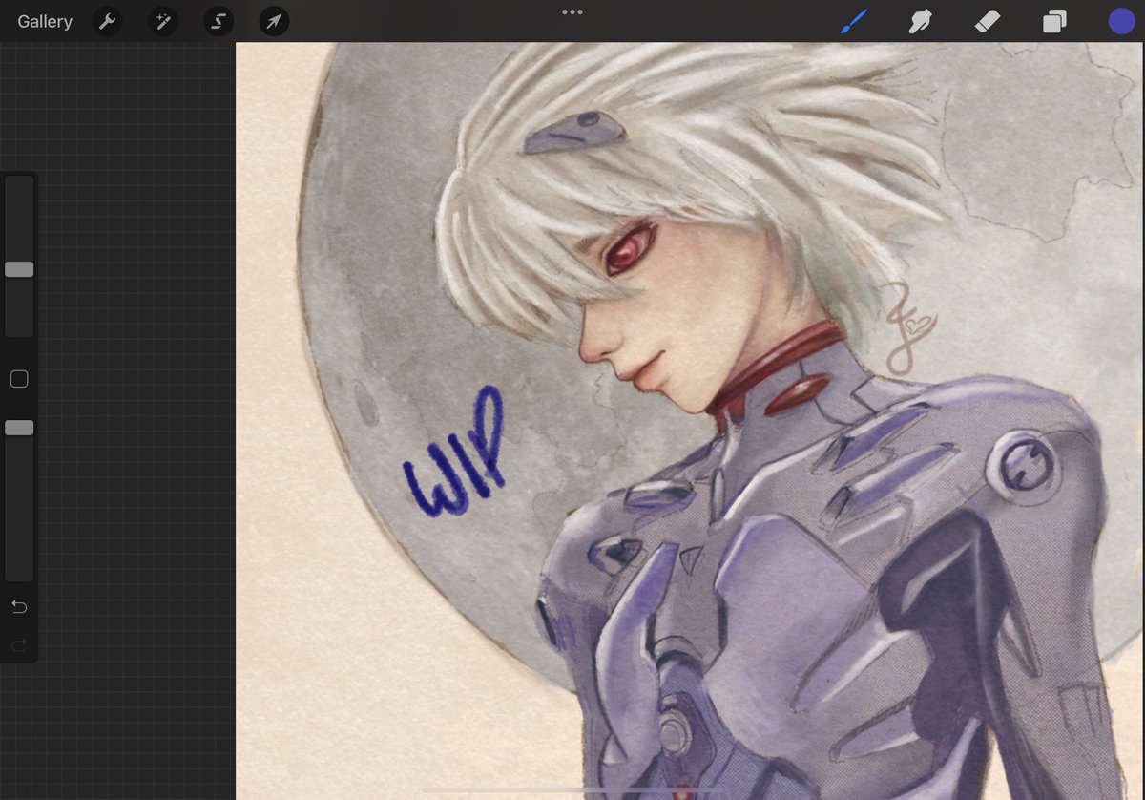Open the Layers panel
The image size is (1145, 800).
coord(1054,21)
